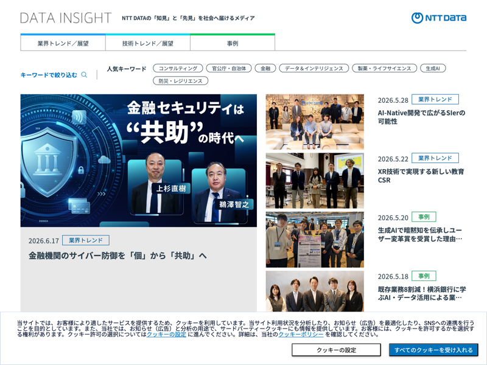Click the date 2026.5.28
487x365 pixels.
(393, 100)
